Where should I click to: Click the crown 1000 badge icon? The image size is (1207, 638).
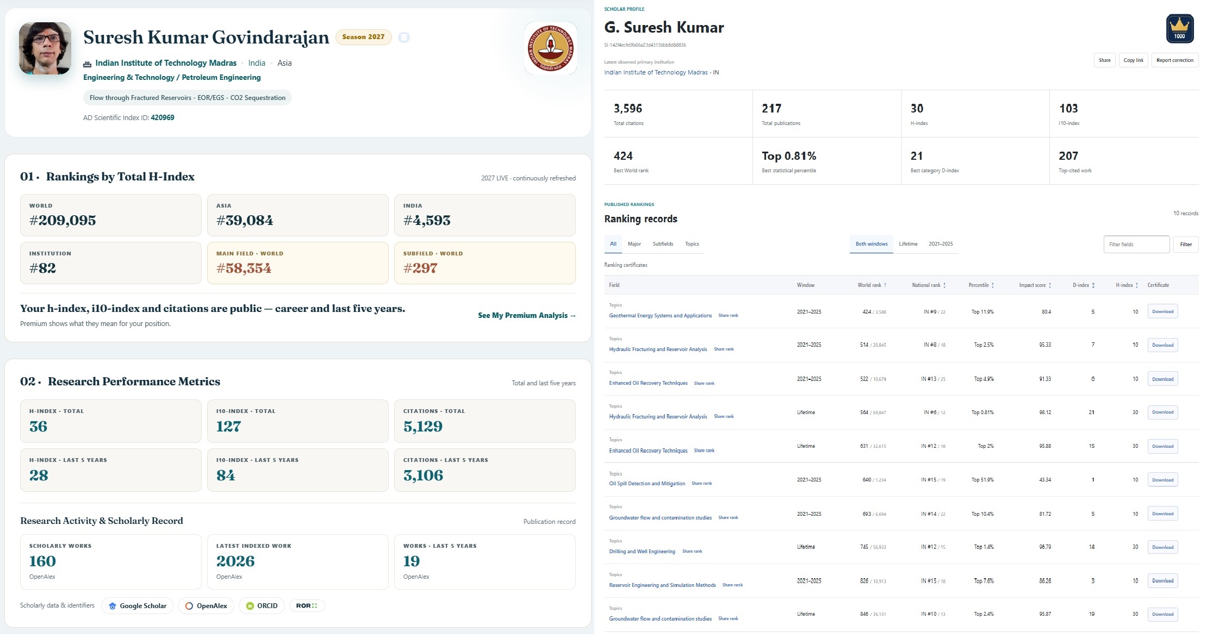pyautogui.click(x=1179, y=29)
